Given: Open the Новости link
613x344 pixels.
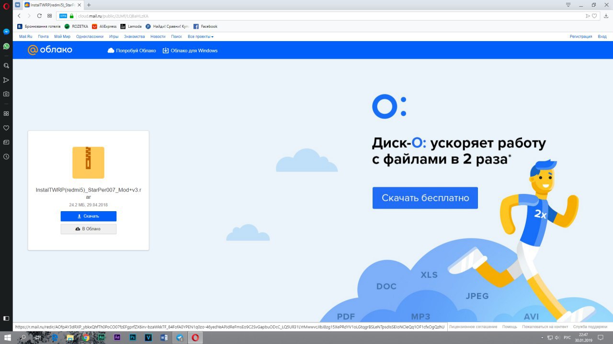Looking at the screenshot, I should tap(158, 36).
